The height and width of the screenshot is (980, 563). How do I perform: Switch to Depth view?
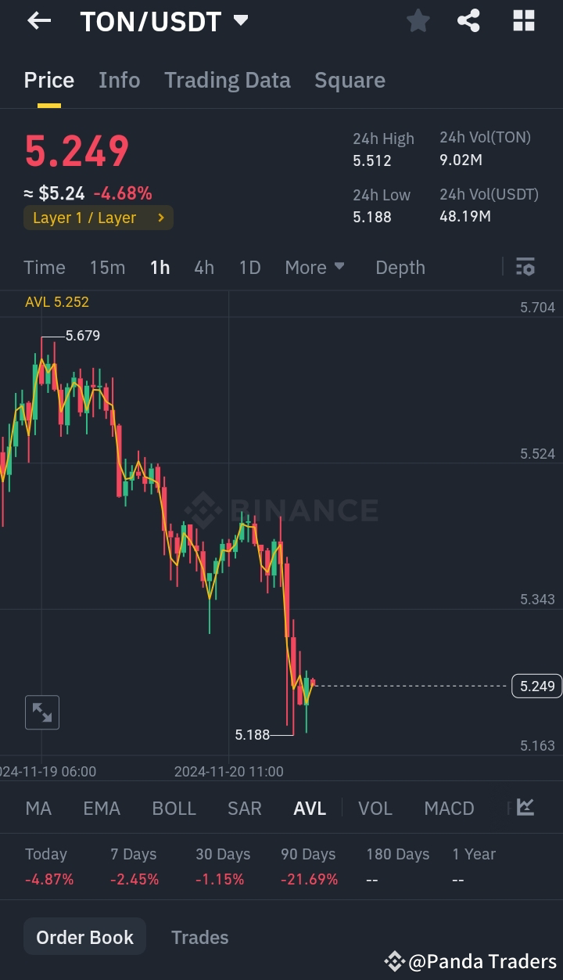tap(400, 267)
